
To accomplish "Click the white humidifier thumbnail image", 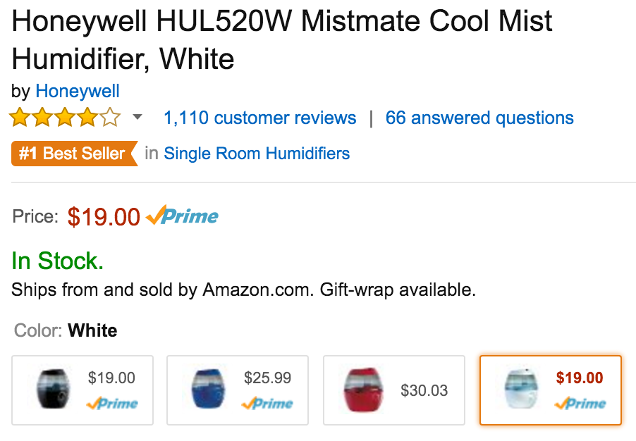I will click(521, 390).
